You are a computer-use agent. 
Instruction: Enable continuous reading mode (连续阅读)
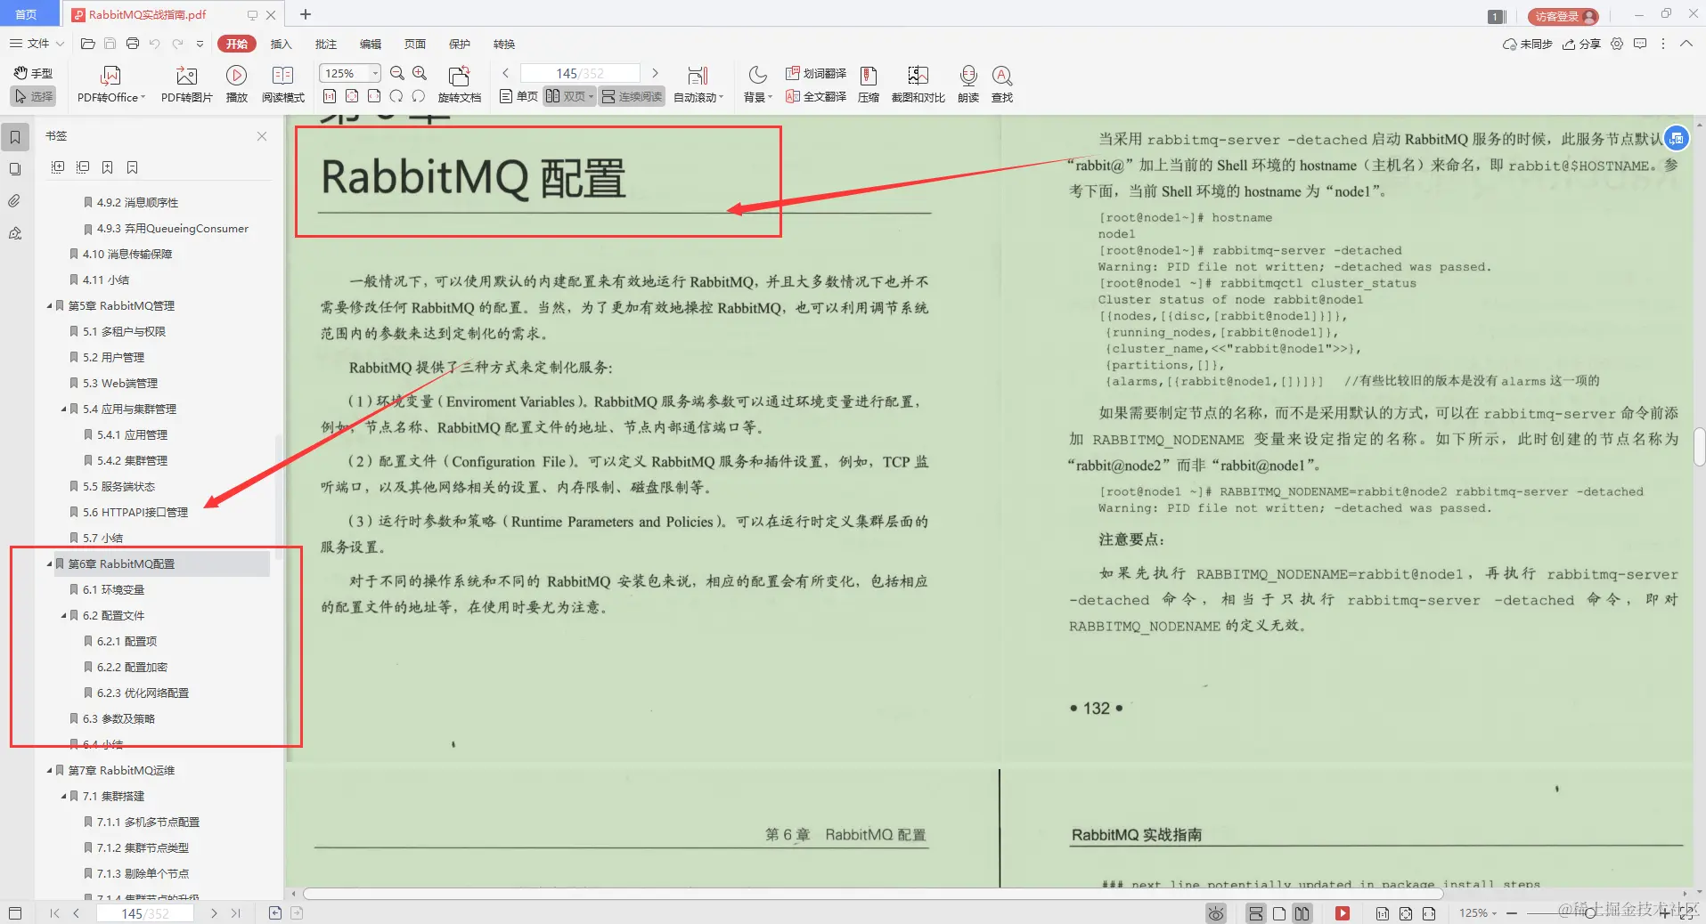(631, 95)
